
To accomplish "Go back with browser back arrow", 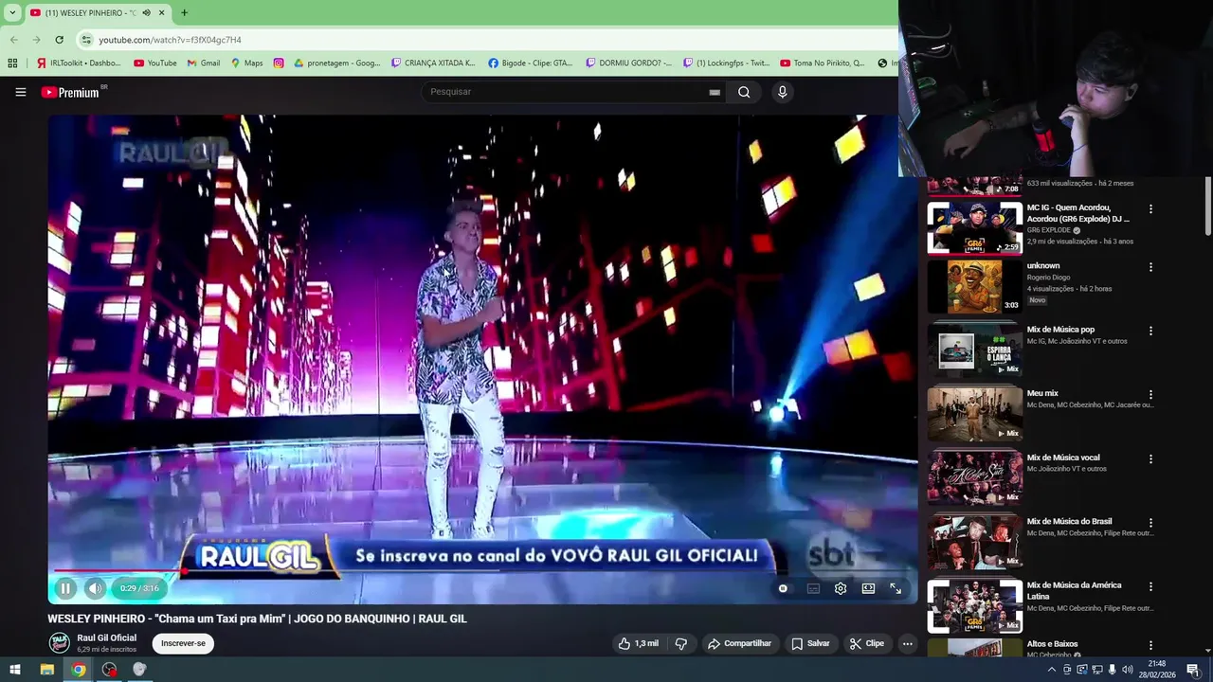I will tap(13, 40).
